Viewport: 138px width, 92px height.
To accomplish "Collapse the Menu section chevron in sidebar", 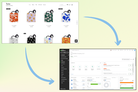I will pos(61,60).
